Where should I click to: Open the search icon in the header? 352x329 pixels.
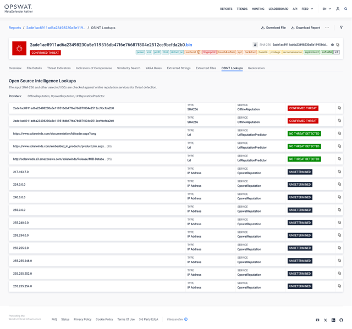point(345,9)
